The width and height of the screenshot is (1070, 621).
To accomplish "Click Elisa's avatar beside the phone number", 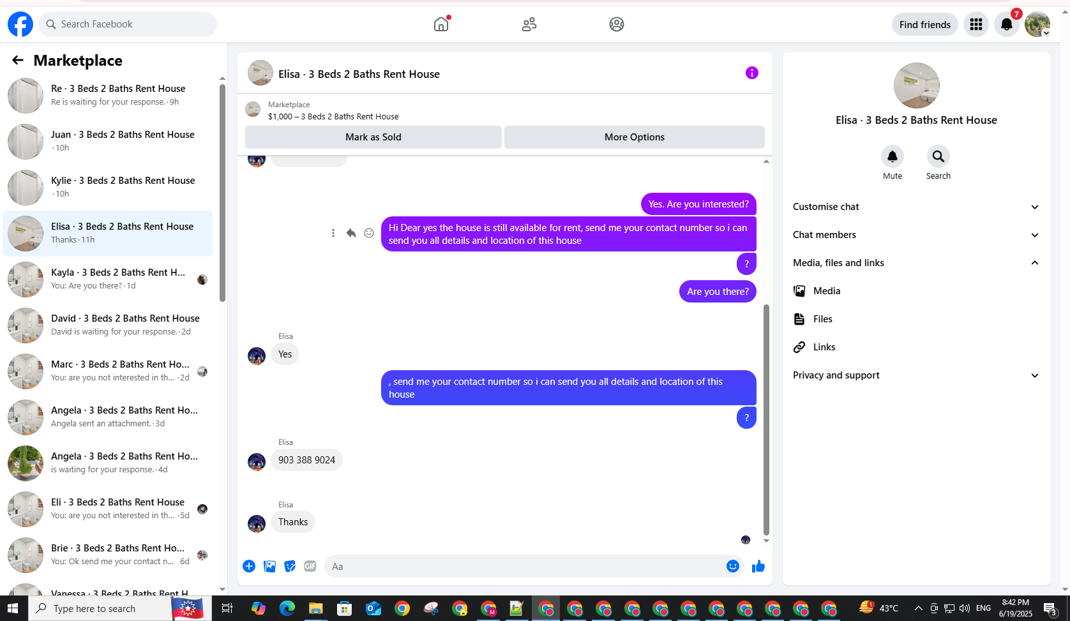I will point(257,461).
